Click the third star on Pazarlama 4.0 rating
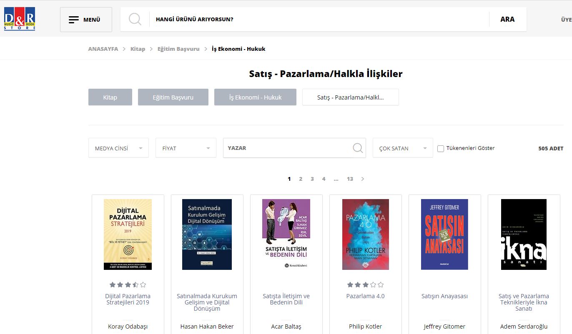The height and width of the screenshot is (334, 572). [365, 284]
